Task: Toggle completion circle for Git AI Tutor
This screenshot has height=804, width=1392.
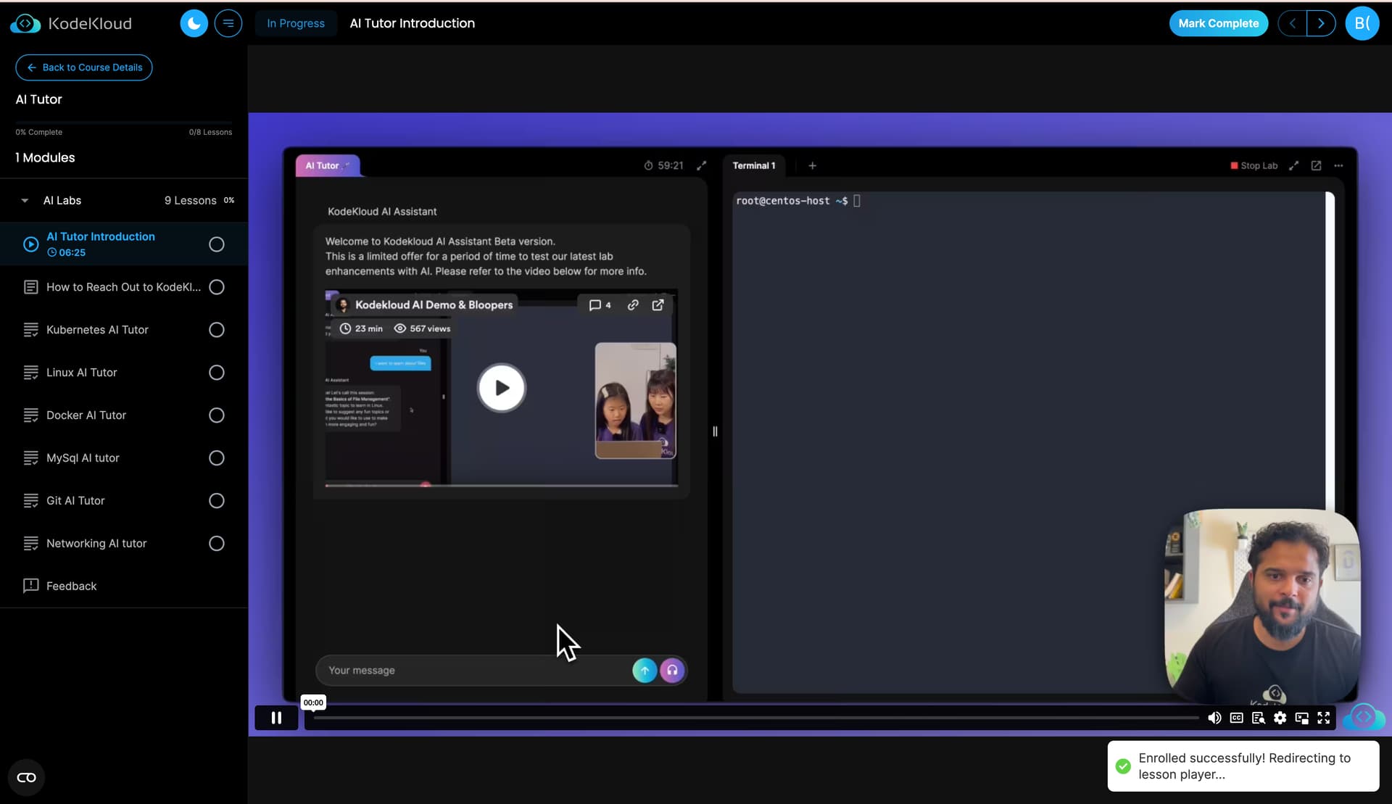Action: [216, 501]
